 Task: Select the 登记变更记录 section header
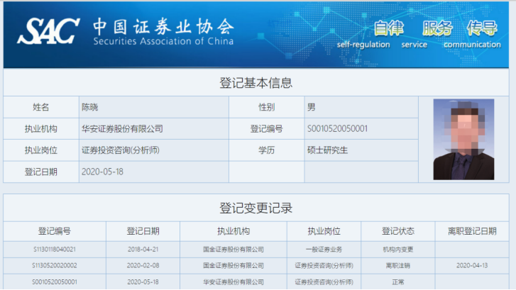(256, 208)
